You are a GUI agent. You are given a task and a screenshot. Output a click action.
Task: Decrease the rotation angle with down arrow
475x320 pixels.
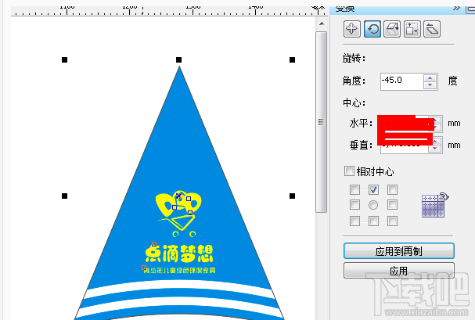tap(430, 85)
